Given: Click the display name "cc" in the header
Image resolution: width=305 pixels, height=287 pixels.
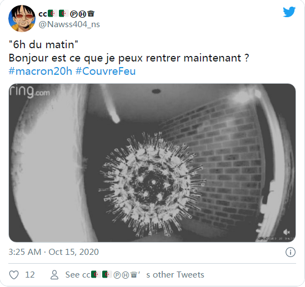Looking at the screenshot, I should click(43, 14).
